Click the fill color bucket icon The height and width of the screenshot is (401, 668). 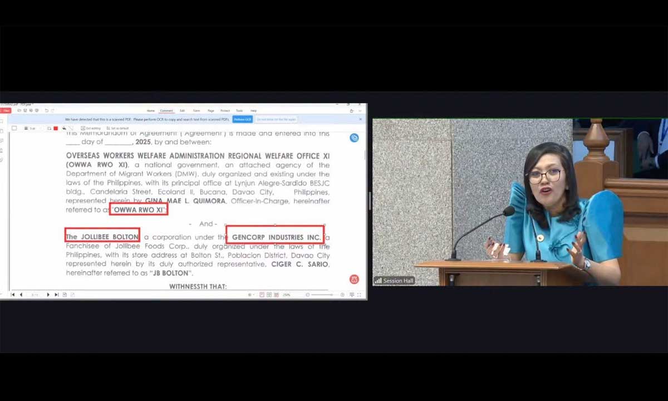click(64, 128)
